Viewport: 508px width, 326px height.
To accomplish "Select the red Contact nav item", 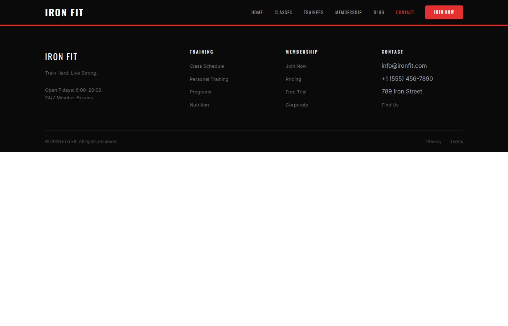I will pos(405,12).
